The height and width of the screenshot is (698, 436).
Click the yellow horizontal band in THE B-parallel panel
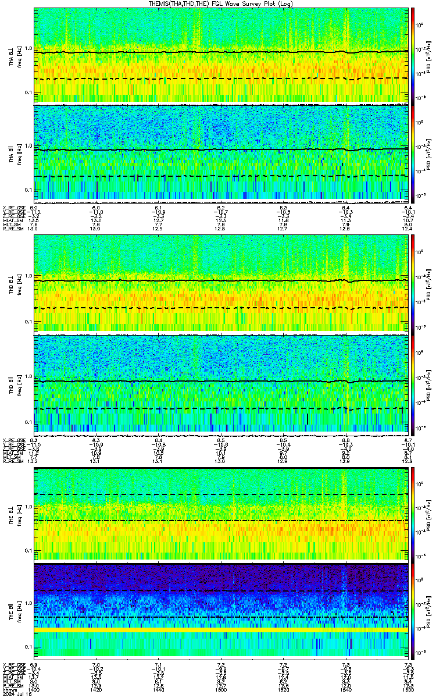coord(221,630)
